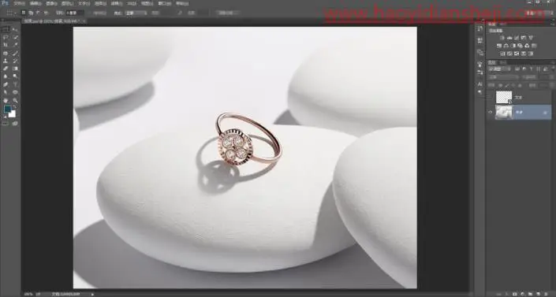Image resolution: width=556 pixels, height=297 pixels.
Task: Choose Subtract from Selection mode
Action: click(38, 13)
